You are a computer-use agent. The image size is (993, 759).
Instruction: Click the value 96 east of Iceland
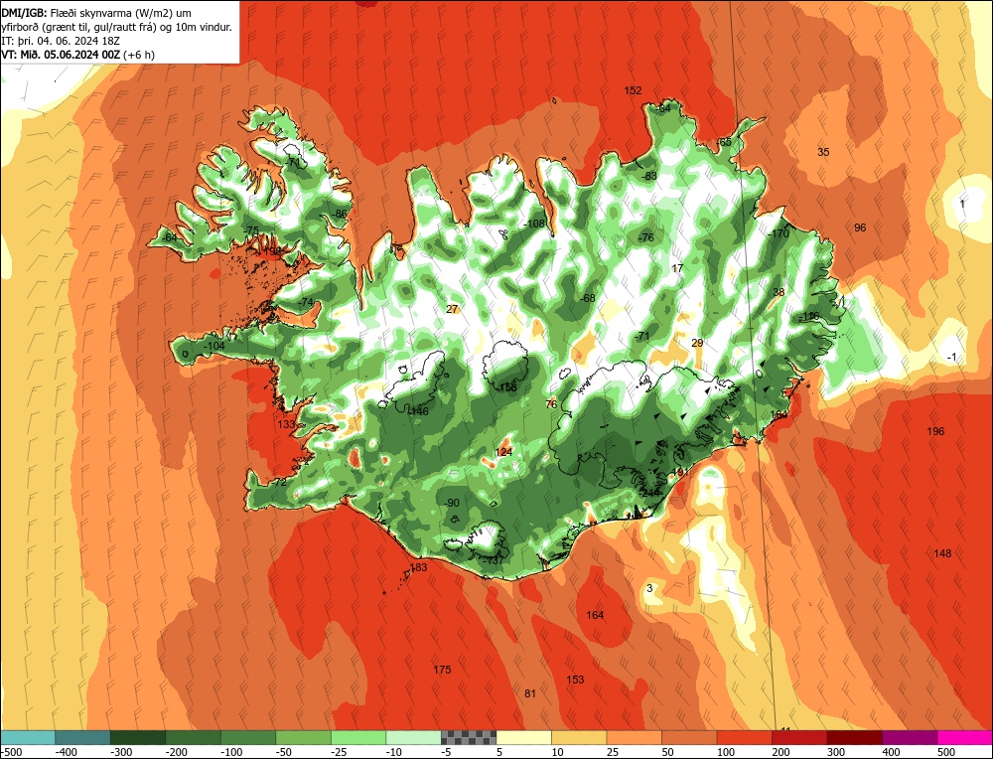(x=860, y=228)
